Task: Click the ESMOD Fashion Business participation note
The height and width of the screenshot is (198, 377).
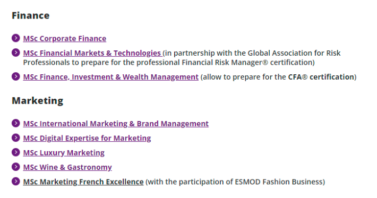Action: (235, 182)
